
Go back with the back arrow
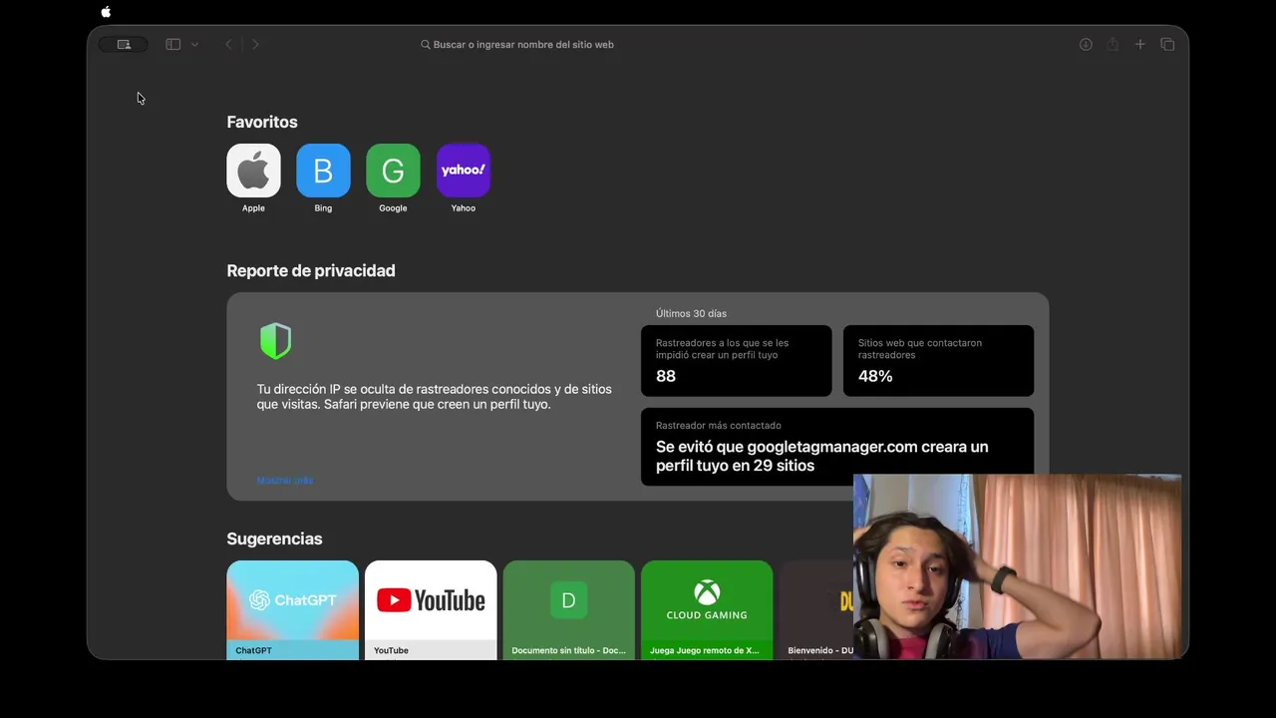click(228, 45)
